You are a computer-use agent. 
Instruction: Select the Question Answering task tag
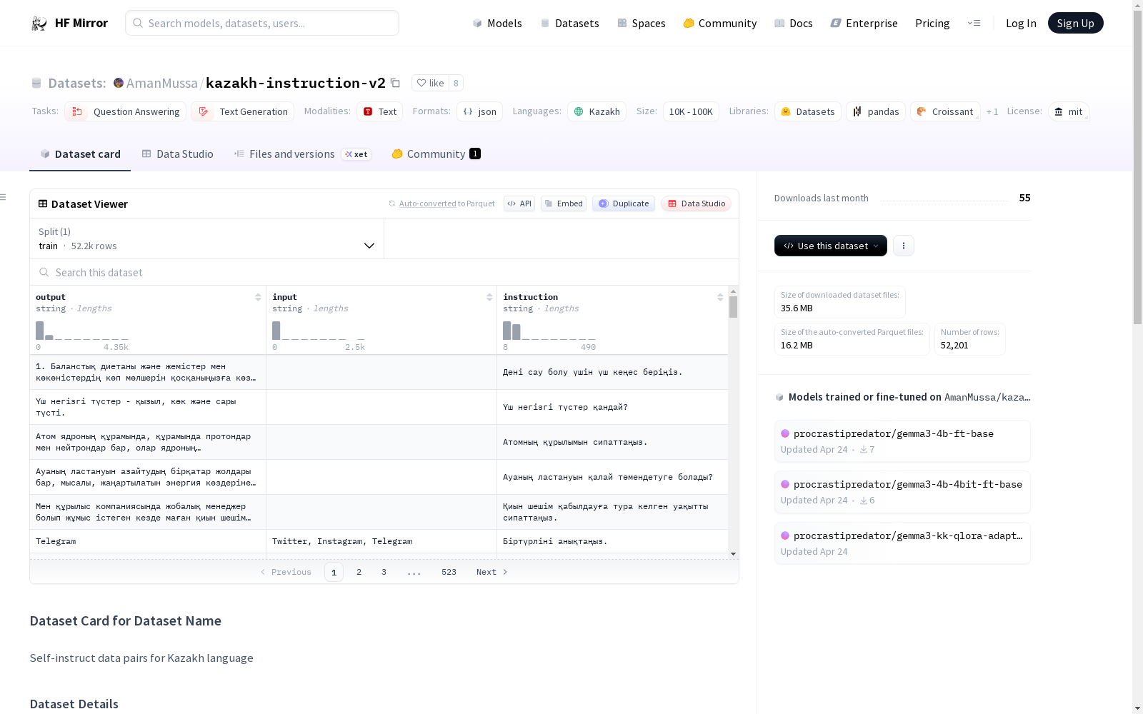point(125,111)
